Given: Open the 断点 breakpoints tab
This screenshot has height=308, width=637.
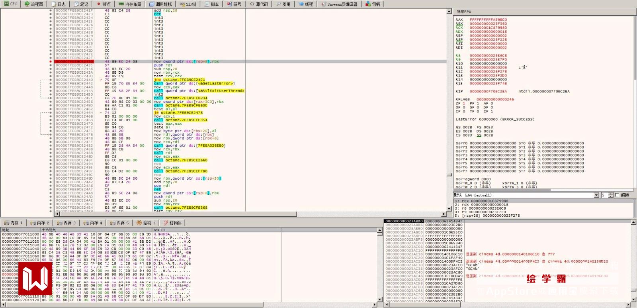Looking at the screenshot, I should point(104,4).
